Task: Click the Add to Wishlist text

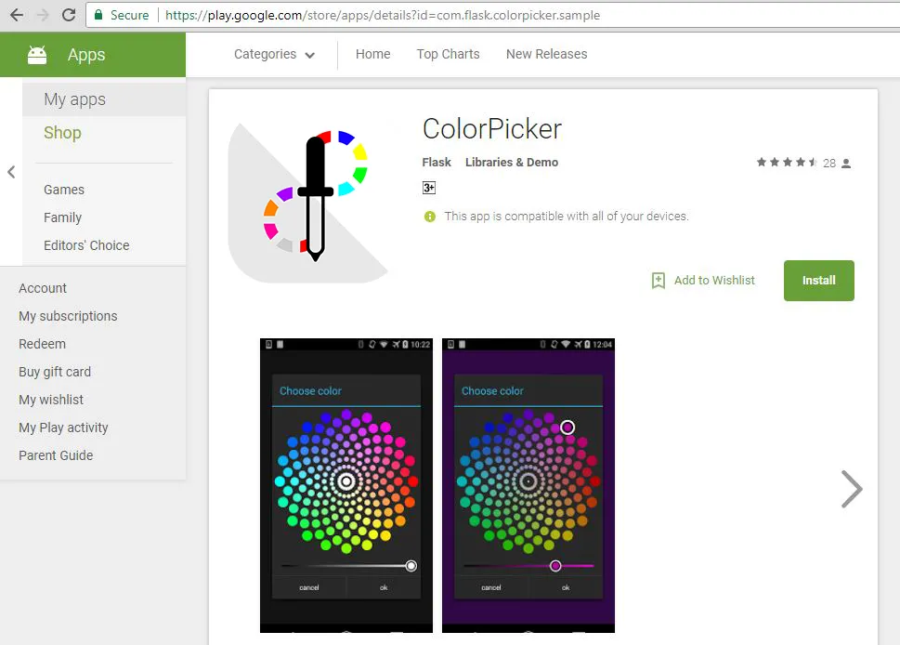Action: (714, 281)
